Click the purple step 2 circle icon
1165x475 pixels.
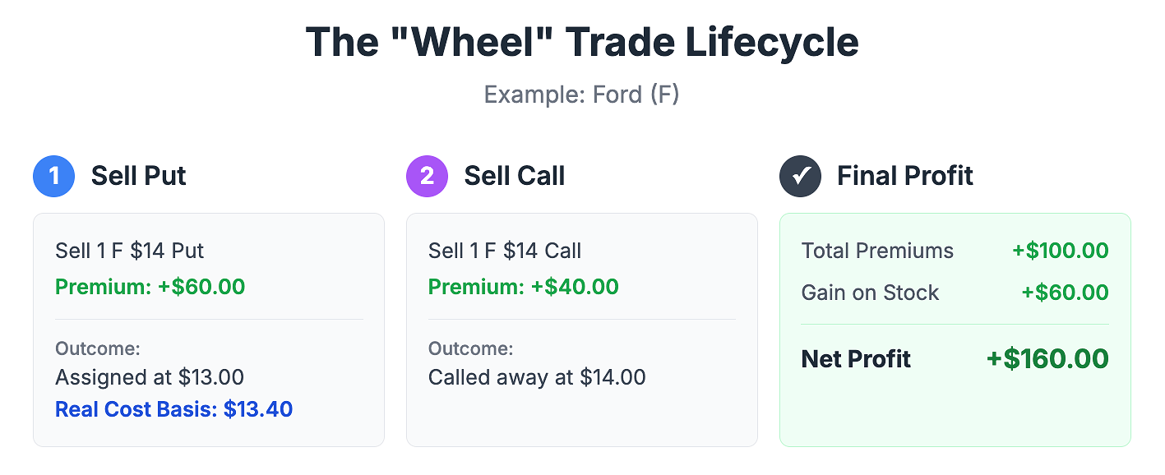[x=427, y=176]
